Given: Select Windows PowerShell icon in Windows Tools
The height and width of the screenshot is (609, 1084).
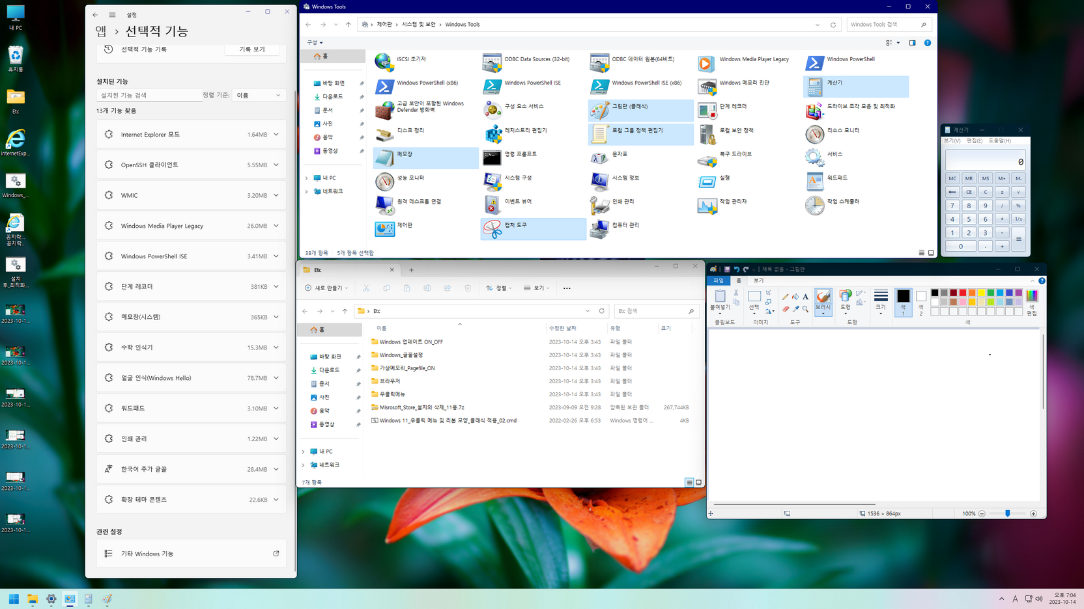Looking at the screenshot, I should coord(814,62).
